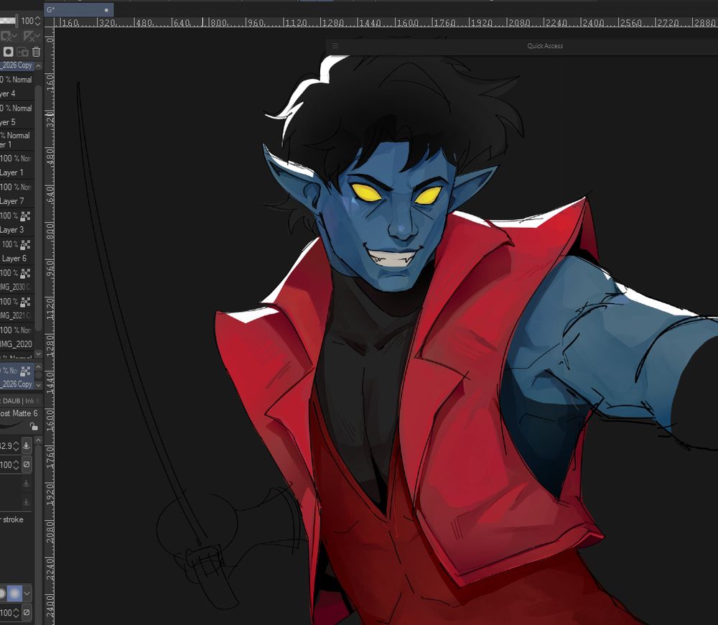Click the layer panel camera-style icon beside trash
The height and width of the screenshot is (625, 718).
pyautogui.click(x=22, y=51)
